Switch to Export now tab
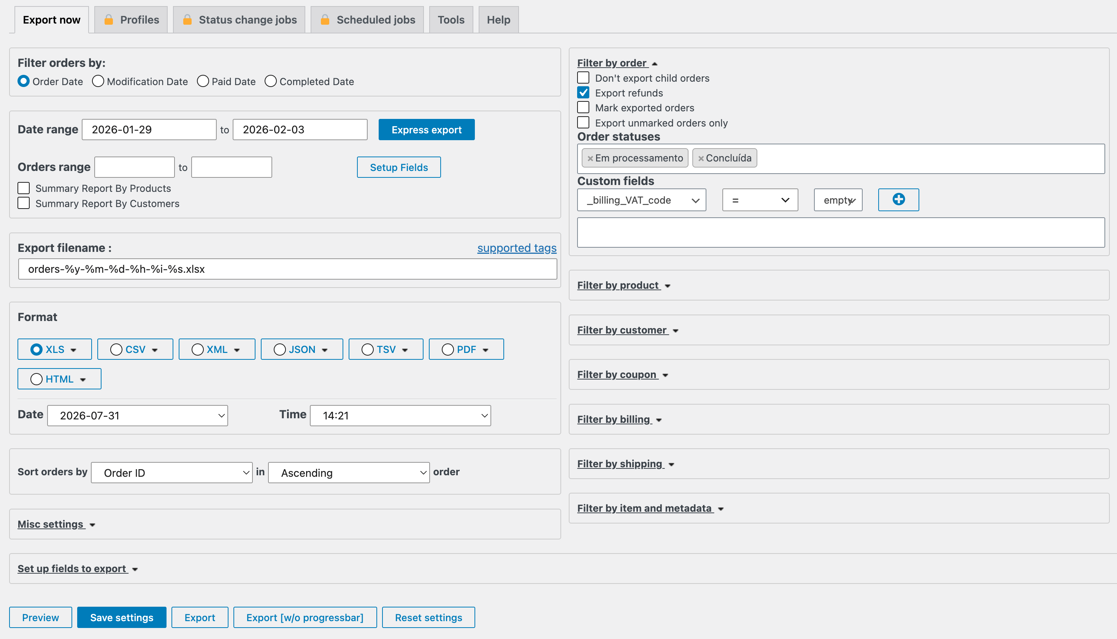The image size is (1117, 639). pyautogui.click(x=51, y=20)
